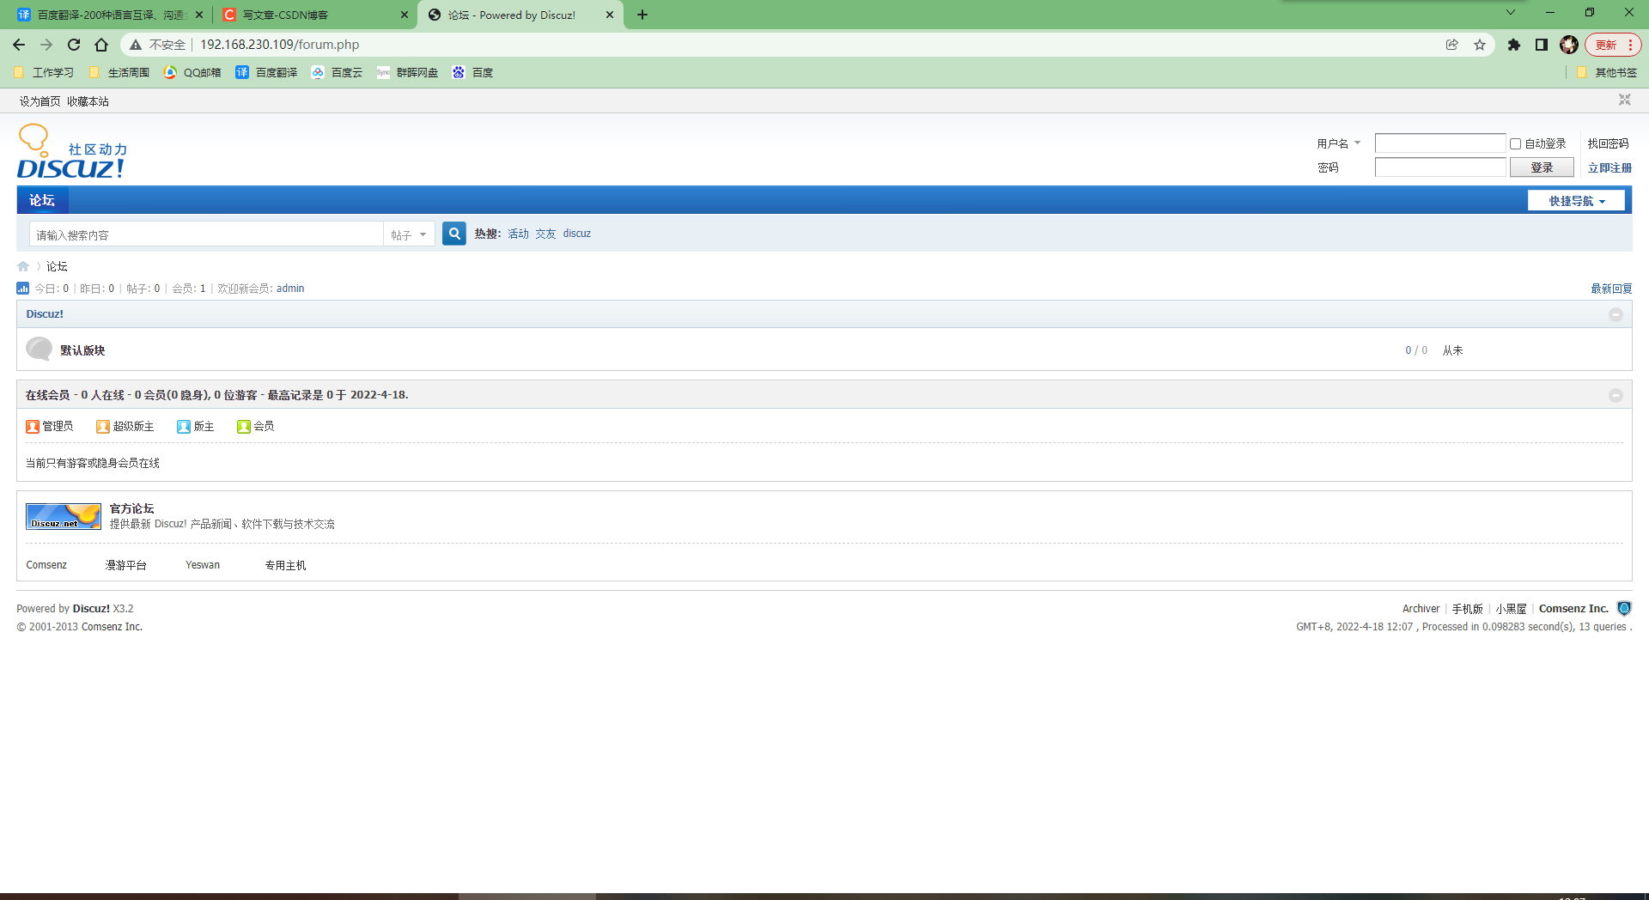
Task: Enable the 自动登录 checkbox
Action: (x=1516, y=144)
